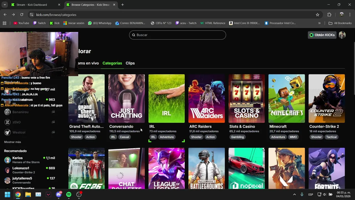Open the All Bookmarks folder
Screen dimensions: 355x200
coord(340,23)
